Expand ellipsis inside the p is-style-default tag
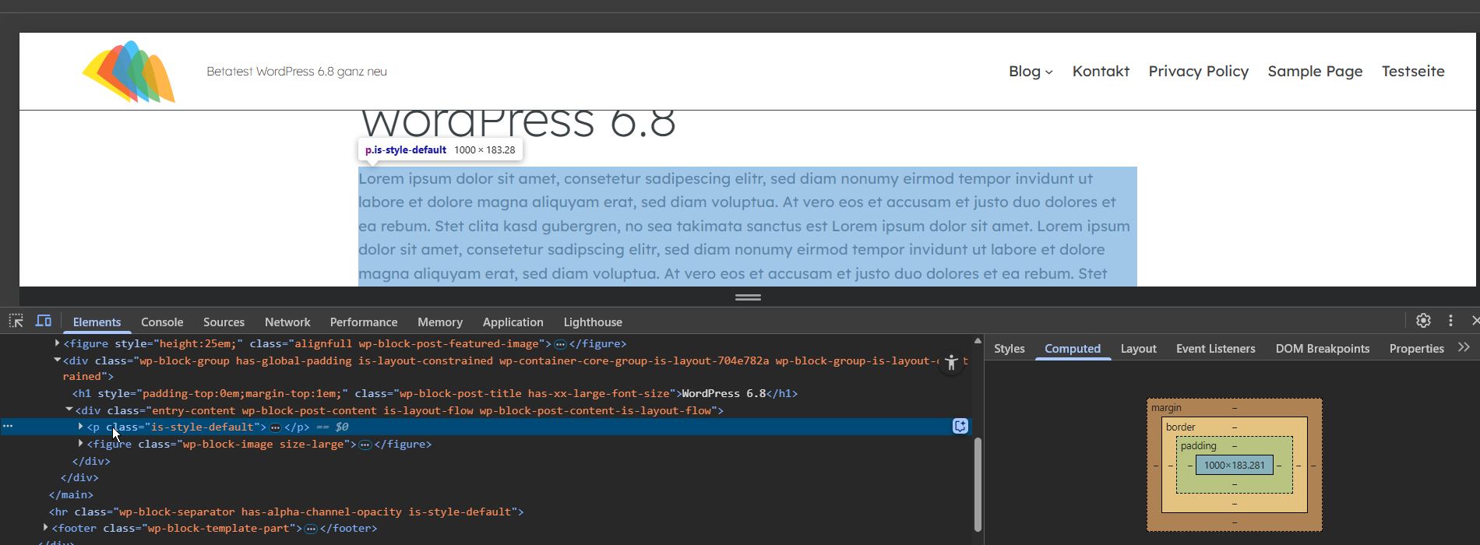Image resolution: width=1480 pixels, height=545 pixels. [275, 427]
